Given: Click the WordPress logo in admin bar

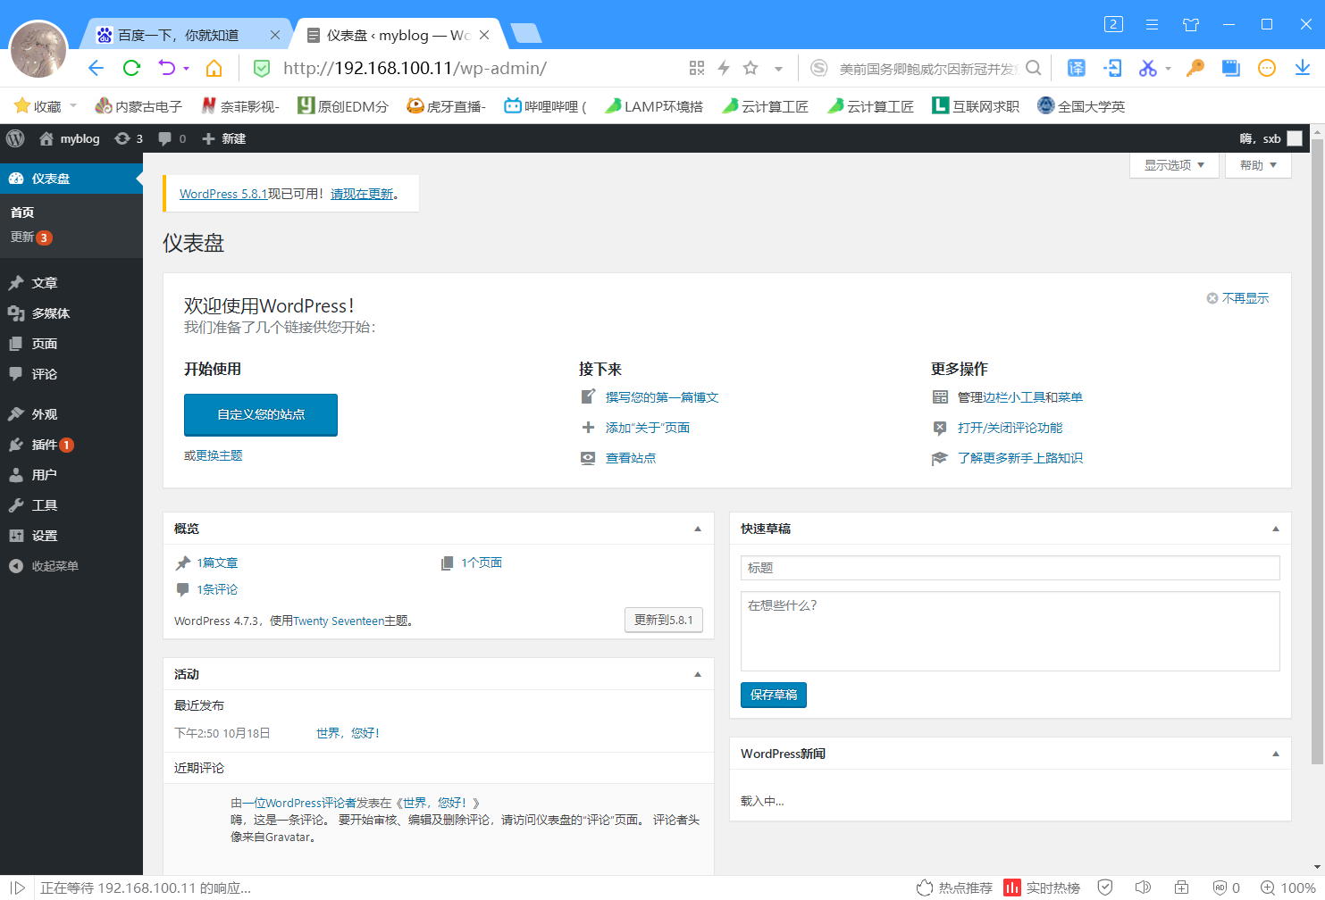Looking at the screenshot, I should click(x=15, y=138).
